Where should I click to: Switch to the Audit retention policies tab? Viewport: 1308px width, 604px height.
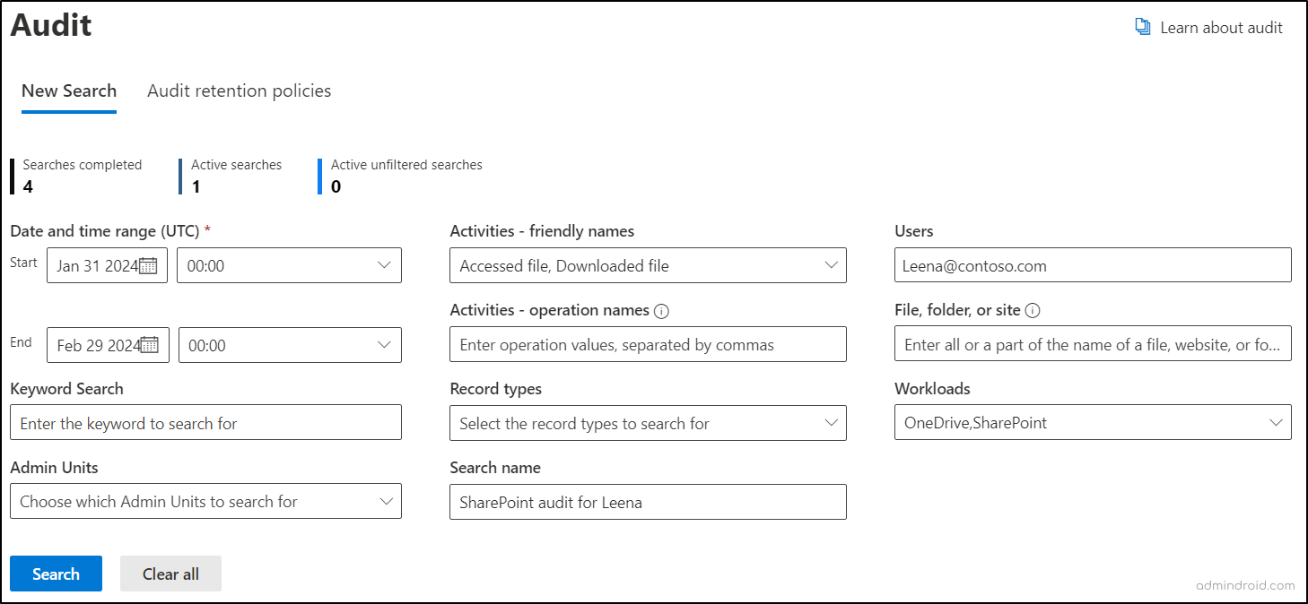pyautogui.click(x=239, y=91)
